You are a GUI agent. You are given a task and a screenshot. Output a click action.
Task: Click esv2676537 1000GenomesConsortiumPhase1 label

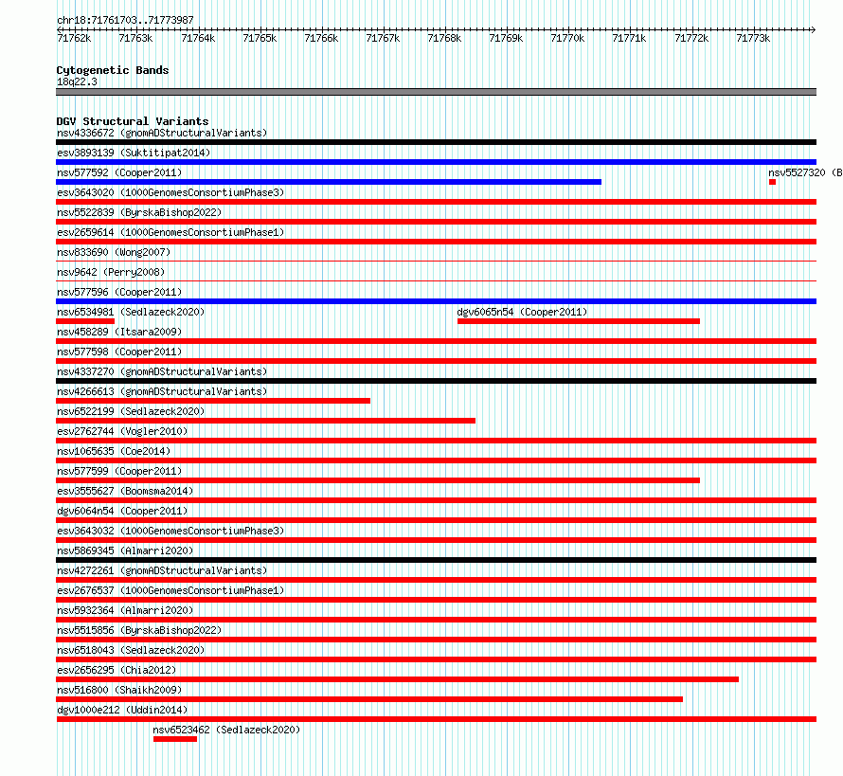pyautogui.click(x=170, y=590)
